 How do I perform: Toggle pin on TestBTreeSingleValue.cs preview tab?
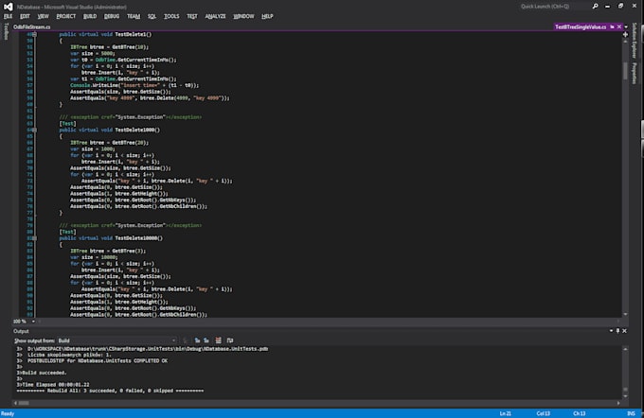pos(612,26)
